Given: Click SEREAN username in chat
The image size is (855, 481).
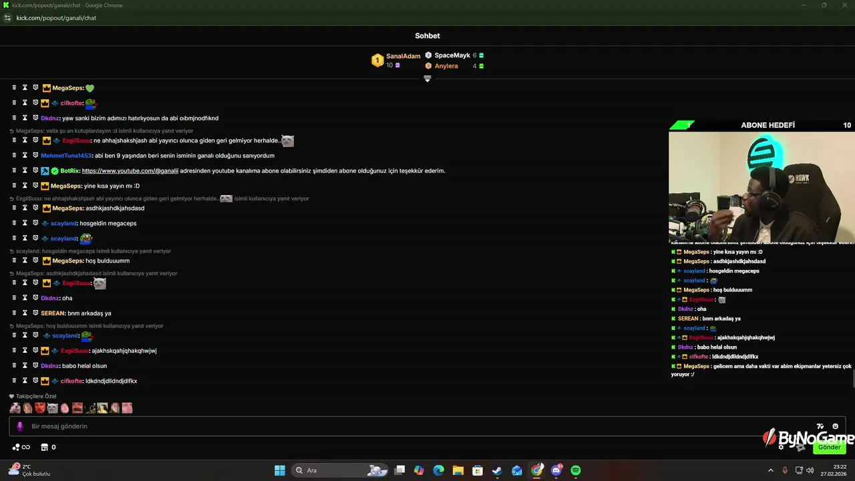Looking at the screenshot, I should [53, 313].
